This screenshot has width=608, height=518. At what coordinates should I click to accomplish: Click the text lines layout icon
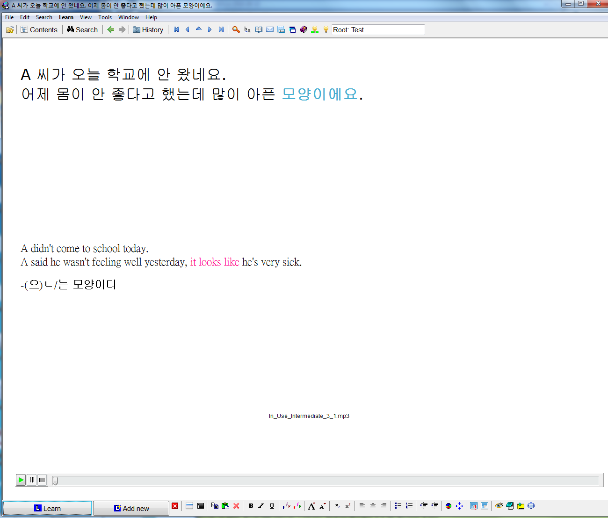coord(201,506)
